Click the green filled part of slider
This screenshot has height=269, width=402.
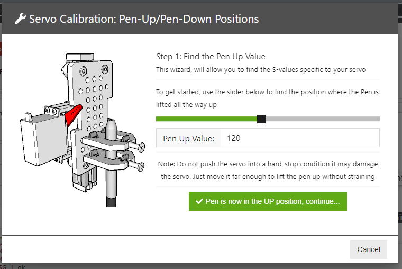coord(206,119)
